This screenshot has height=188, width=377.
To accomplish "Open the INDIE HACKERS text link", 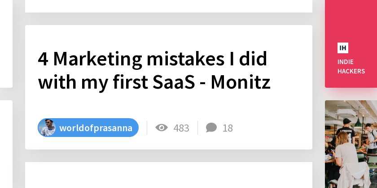I will [x=351, y=66].
